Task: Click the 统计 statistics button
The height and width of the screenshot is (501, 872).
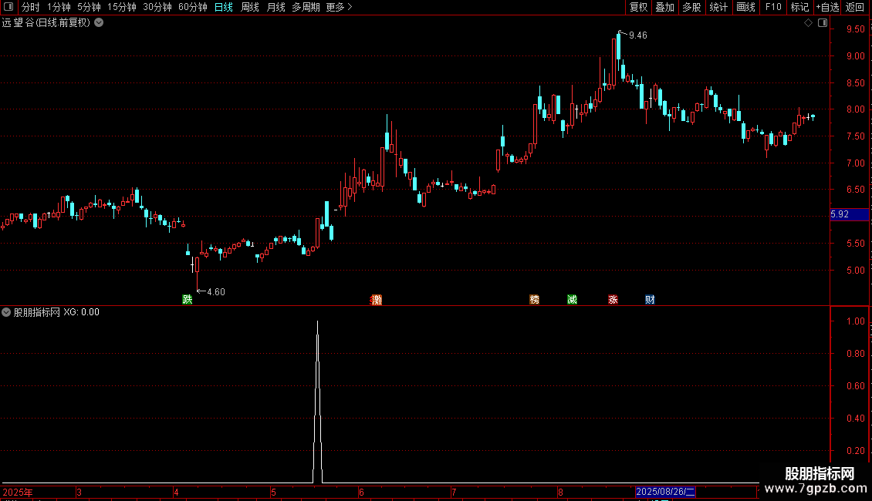Action: point(718,7)
